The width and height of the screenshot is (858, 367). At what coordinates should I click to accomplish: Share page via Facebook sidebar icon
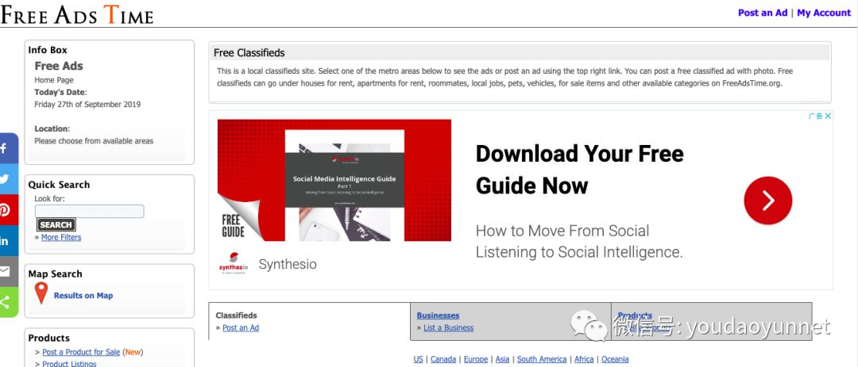tap(5, 148)
